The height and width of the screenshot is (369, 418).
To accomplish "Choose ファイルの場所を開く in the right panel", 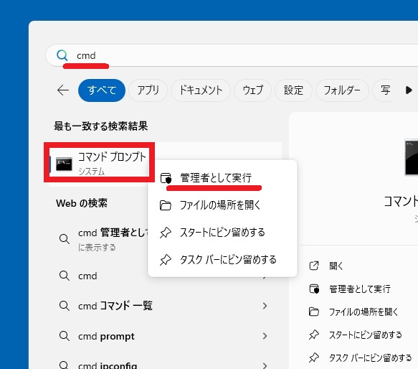I will 363,312.
